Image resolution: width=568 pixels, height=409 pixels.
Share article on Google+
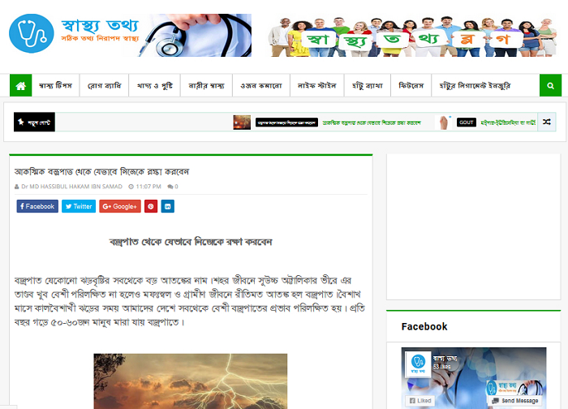(x=120, y=206)
